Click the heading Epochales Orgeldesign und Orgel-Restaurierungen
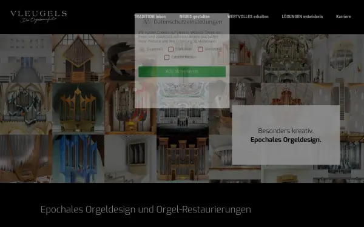This screenshot has width=364, height=227. 146,209
